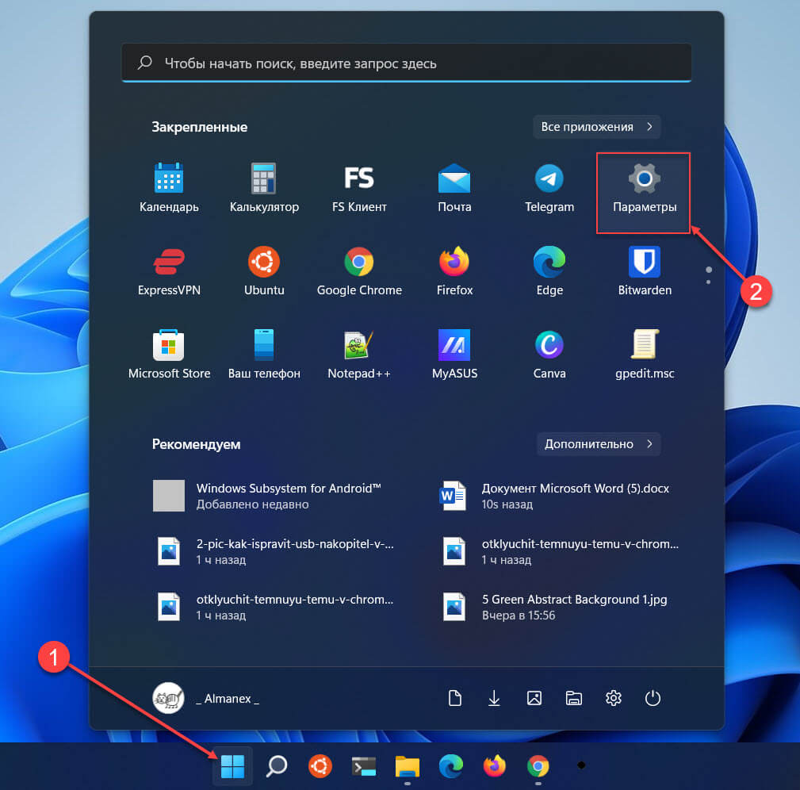800x790 pixels.
Task: Click the power button icon
Action: point(653,698)
